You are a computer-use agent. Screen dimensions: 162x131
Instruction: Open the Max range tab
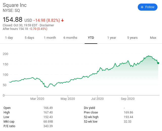153,38
